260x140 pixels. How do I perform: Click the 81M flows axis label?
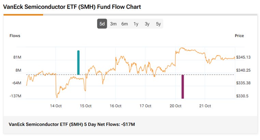point(17,57)
